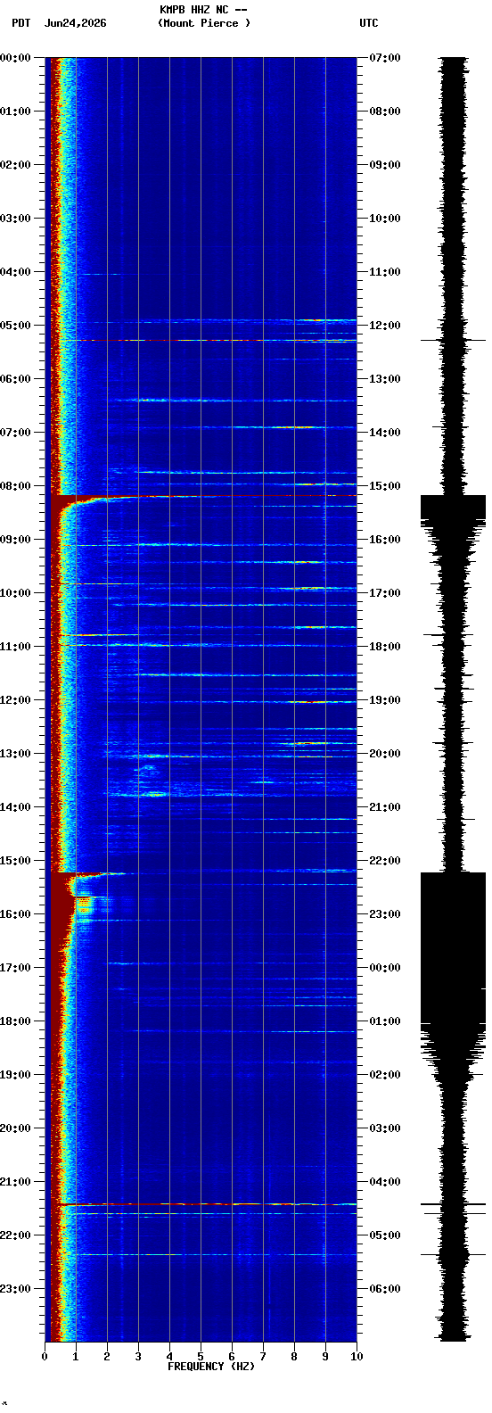Click the 04:00 PDT time label

16,272
